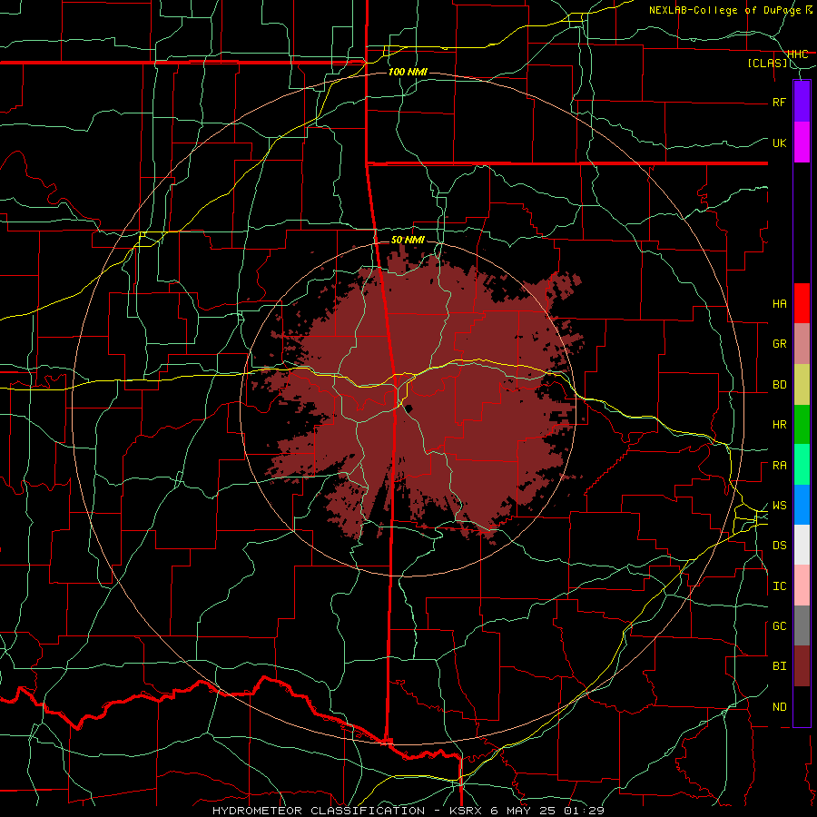Image resolution: width=817 pixels, height=817 pixels.
Task: Click the UK magenta legend swatch
Action: [x=802, y=143]
